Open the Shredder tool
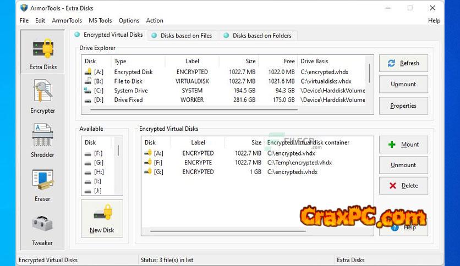The width and height of the screenshot is (460, 266). pos(43,140)
